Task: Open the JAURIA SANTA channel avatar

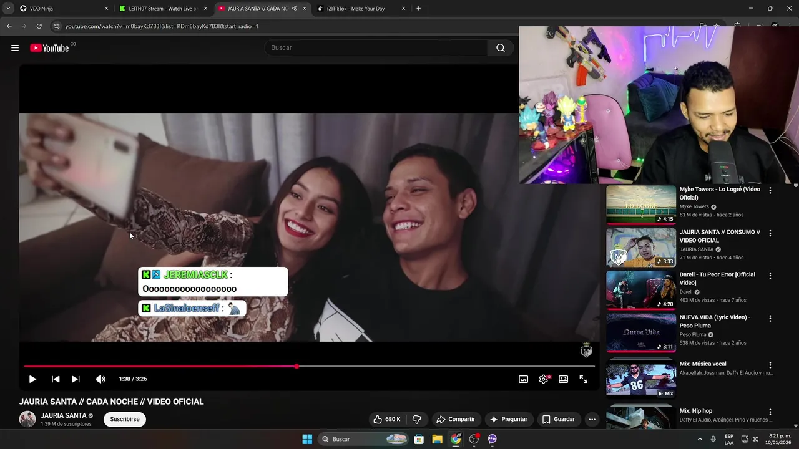Action: (x=27, y=419)
